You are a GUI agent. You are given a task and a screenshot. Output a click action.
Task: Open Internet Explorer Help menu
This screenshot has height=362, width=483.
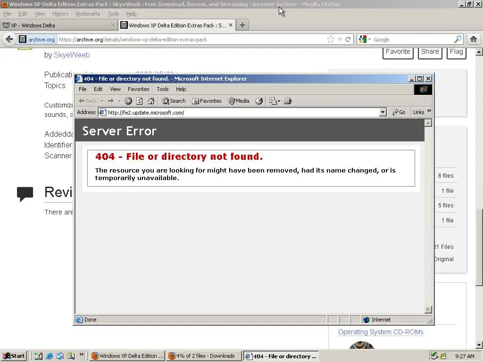click(x=181, y=89)
